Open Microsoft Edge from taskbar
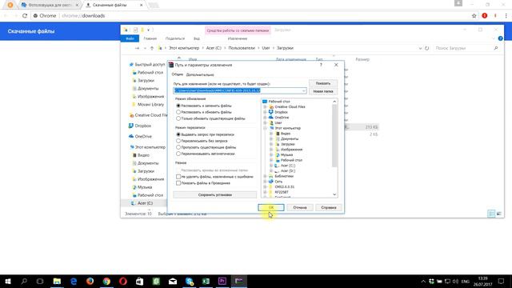512x288 pixels. (74, 281)
